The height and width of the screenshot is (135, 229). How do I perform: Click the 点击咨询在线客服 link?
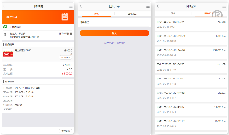pyautogui.click(x=114, y=43)
